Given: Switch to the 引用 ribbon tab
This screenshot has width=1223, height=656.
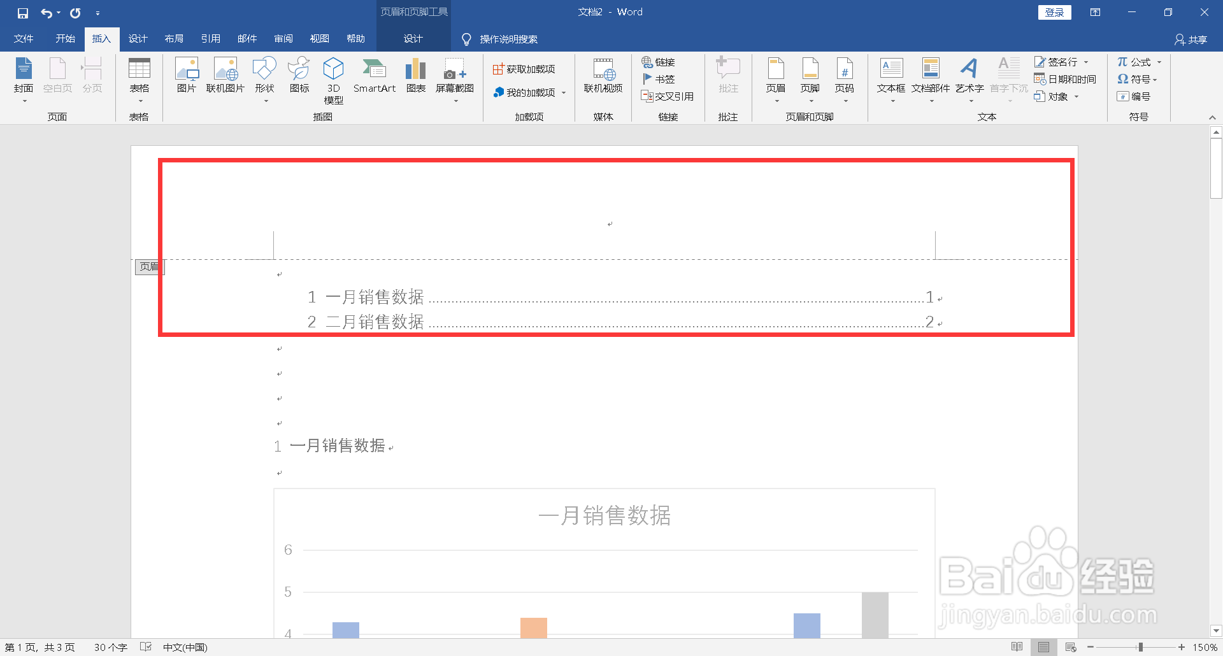Looking at the screenshot, I should pyautogui.click(x=211, y=39).
